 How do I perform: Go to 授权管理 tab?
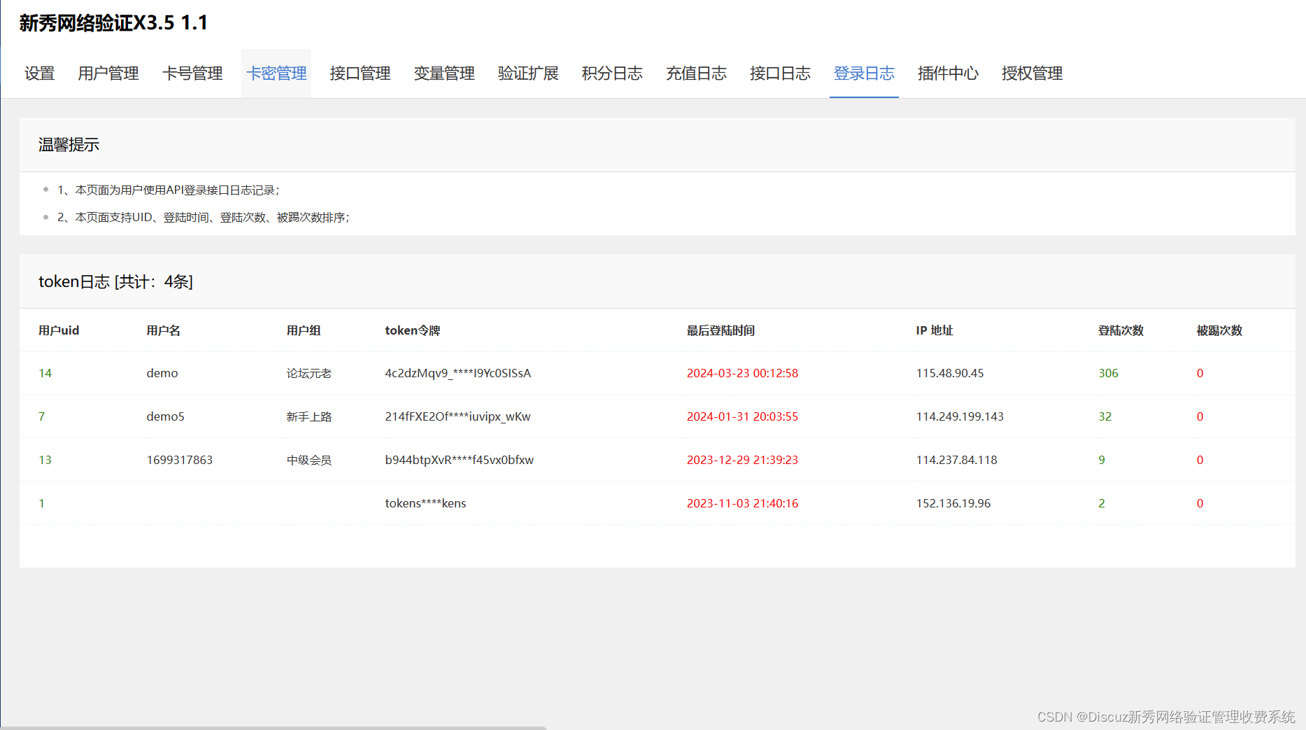(x=1032, y=73)
